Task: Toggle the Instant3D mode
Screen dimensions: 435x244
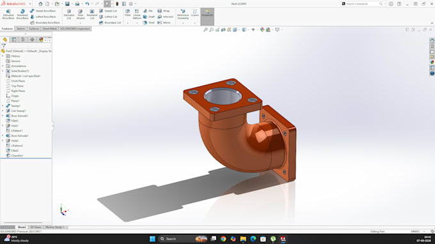Action: (x=207, y=14)
